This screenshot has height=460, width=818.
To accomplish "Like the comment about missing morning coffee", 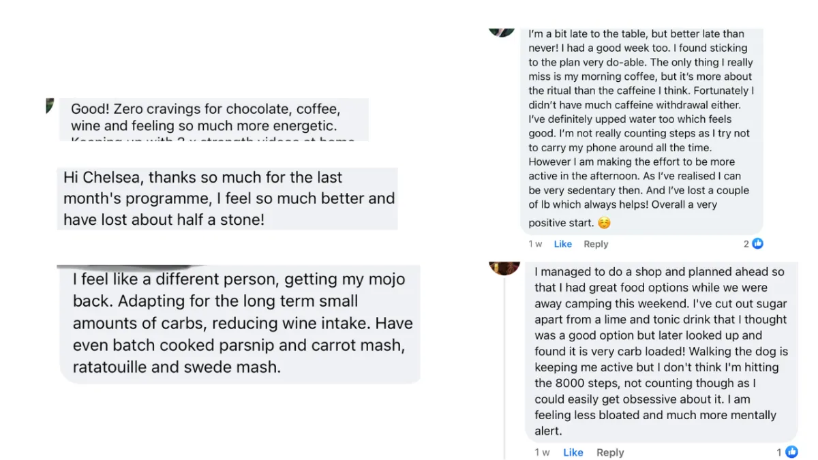I will coord(563,244).
